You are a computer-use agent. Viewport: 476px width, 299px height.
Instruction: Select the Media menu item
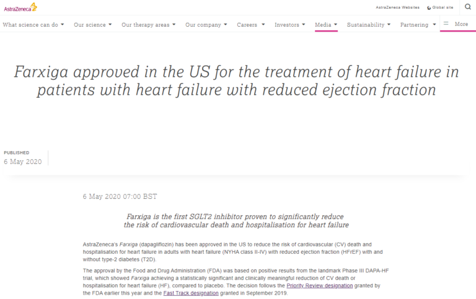(x=323, y=25)
